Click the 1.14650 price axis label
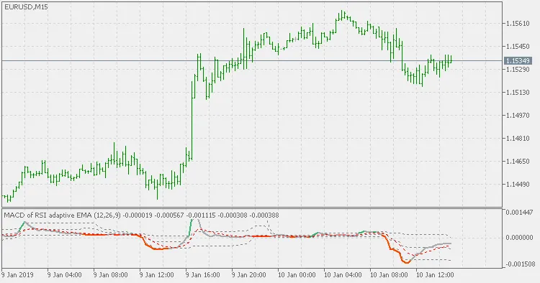This screenshot has height=283, width=540. (x=518, y=162)
